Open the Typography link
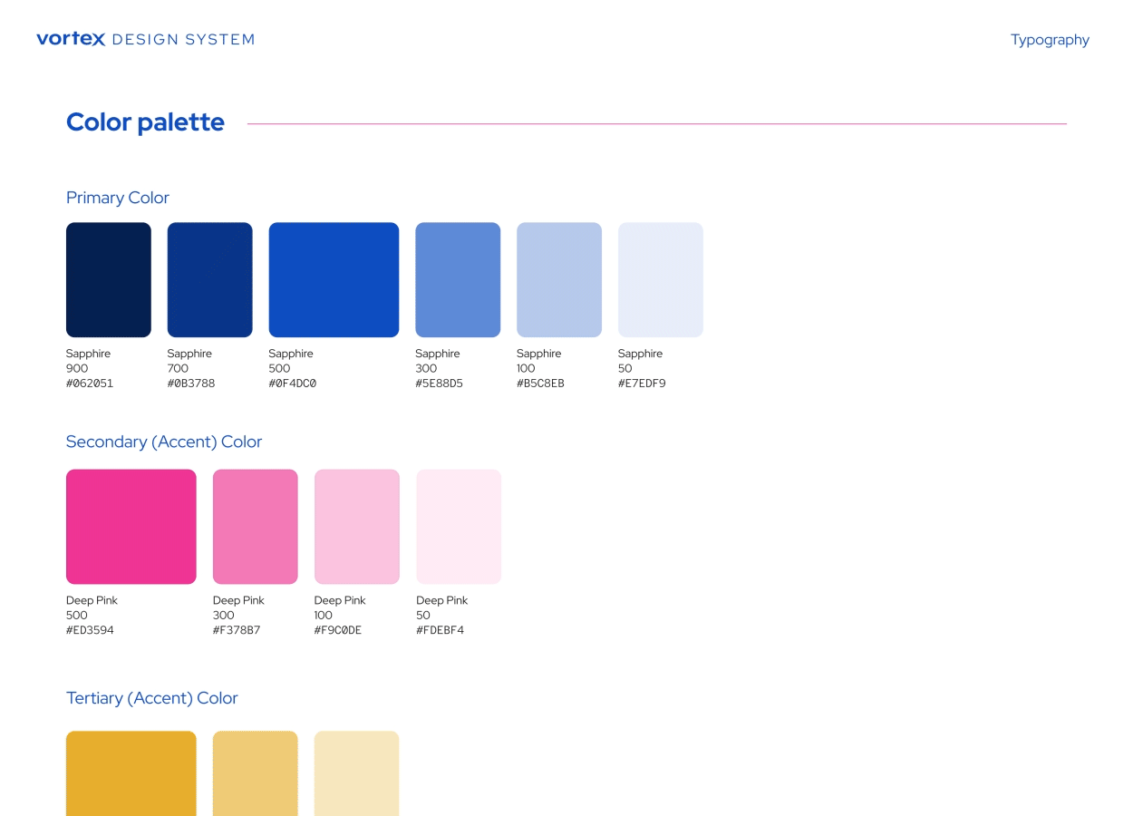The image size is (1133, 816). pos(1050,40)
